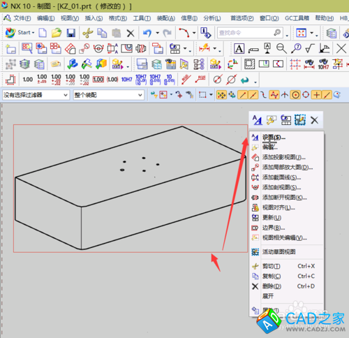The width and height of the screenshot is (349, 338).
Task: Click the boxed 1.00 basic dimension icon
Action: pyautogui.click(x=98, y=80)
